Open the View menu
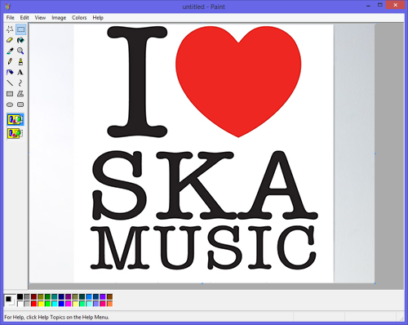Screen dimensions: 408x325 (40, 18)
